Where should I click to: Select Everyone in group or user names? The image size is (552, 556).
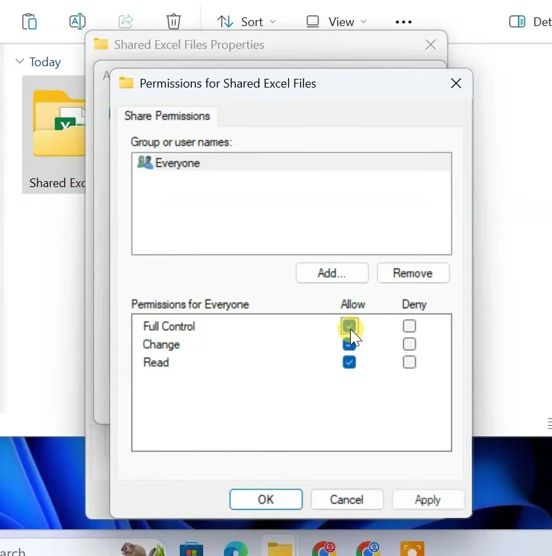[291, 163]
